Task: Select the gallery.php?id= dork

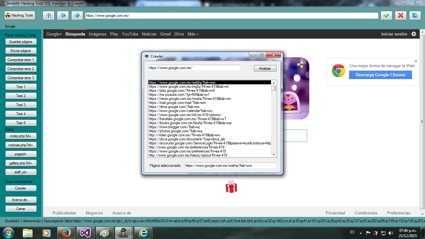Action: [x=21, y=163]
